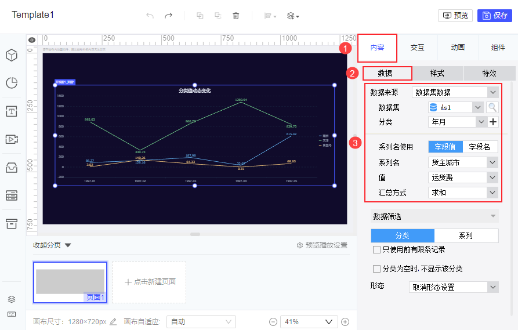The height and width of the screenshot is (330, 518).
Task: Click the handle below the canvas
Action: (195, 234)
